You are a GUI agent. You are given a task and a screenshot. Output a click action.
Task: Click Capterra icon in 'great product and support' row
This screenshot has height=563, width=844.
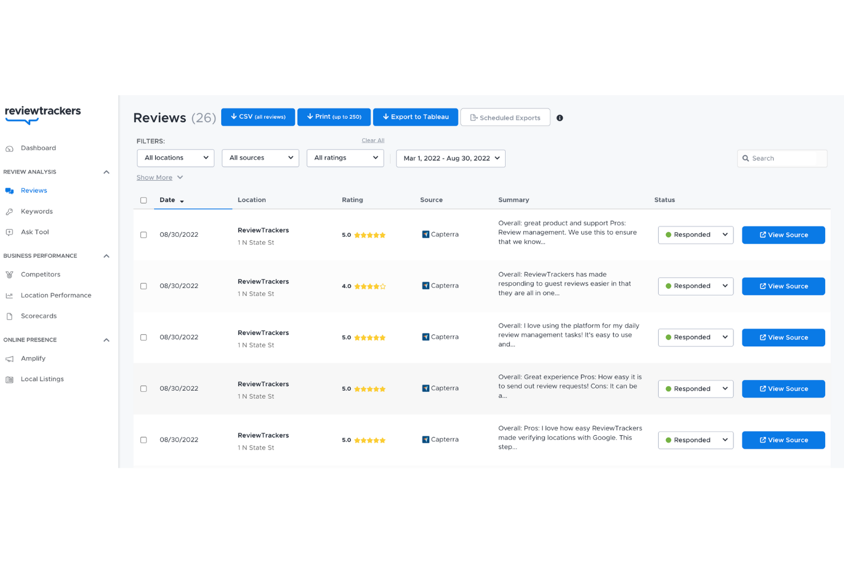coord(425,234)
